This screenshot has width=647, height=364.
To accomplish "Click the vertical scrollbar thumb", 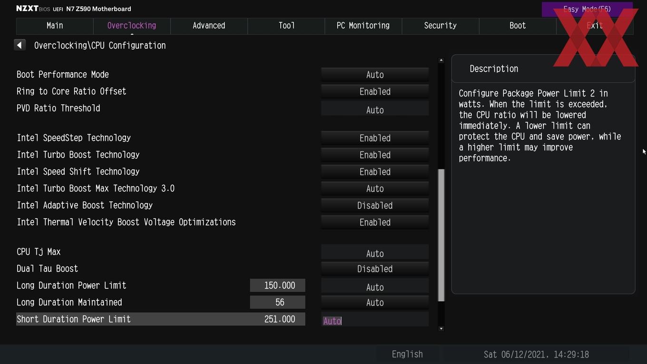I will pos(441,235).
